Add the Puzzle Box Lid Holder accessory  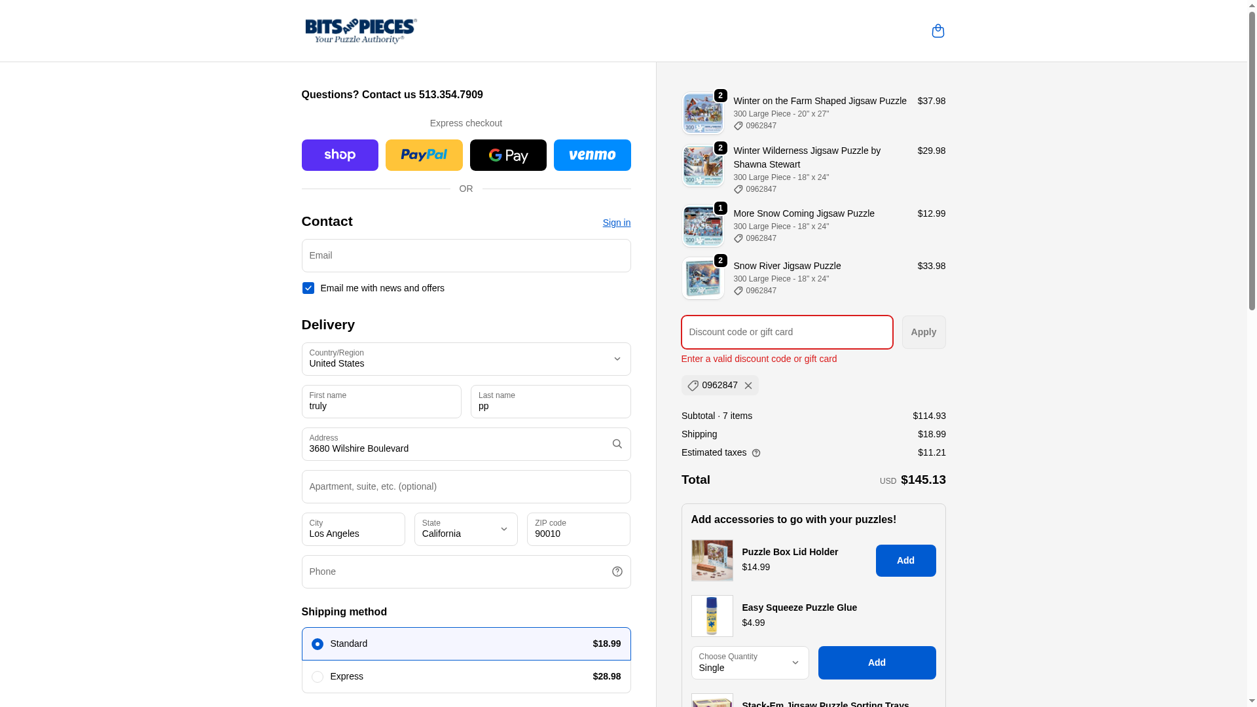905,560
